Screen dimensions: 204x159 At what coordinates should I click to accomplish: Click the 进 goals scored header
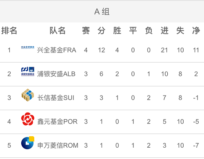click(164, 30)
